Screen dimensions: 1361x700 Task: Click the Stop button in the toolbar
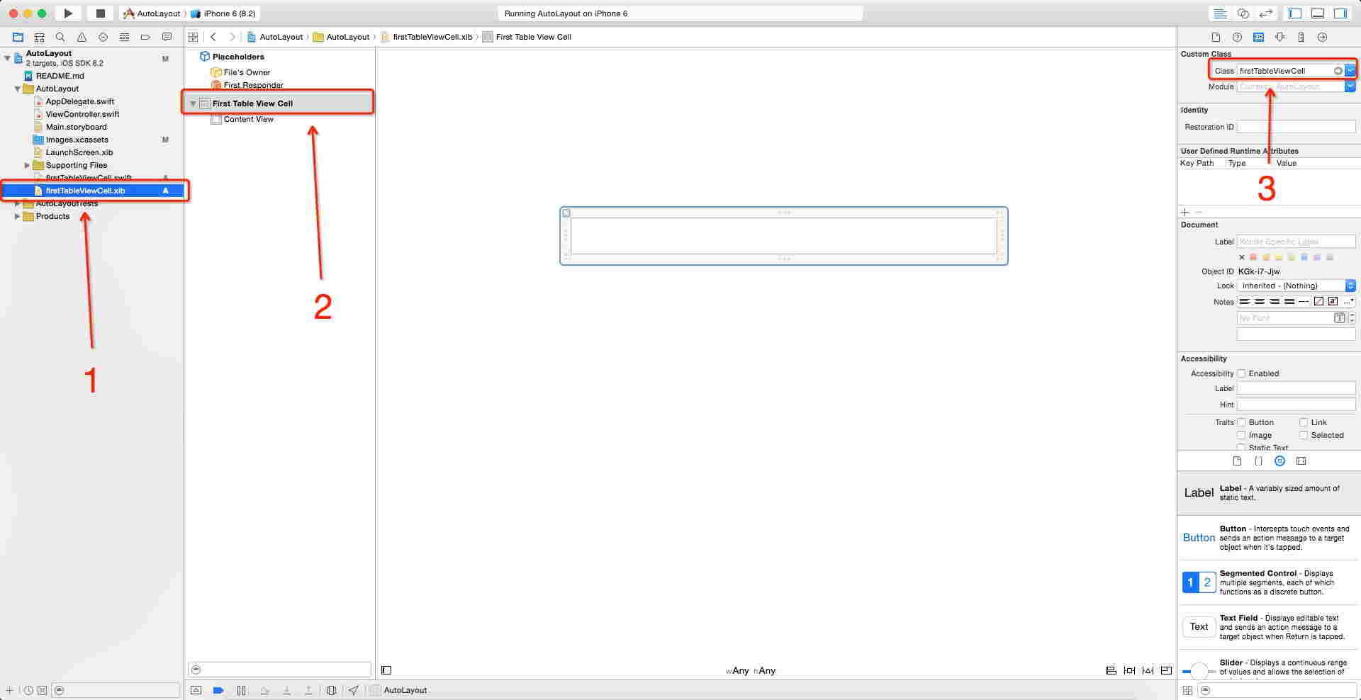[100, 13]
